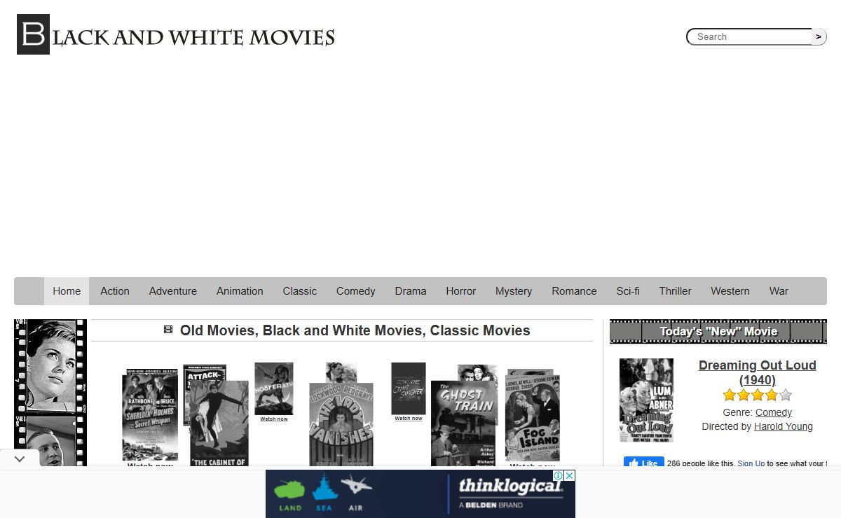
Task: Click Watch now under Crime Smasher
Action: click(x=409, y=419)
